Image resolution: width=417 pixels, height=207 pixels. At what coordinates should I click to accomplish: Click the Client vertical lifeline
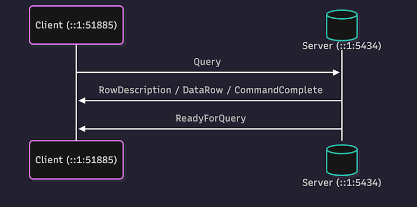pyautogui.click(x=76, y=93)
